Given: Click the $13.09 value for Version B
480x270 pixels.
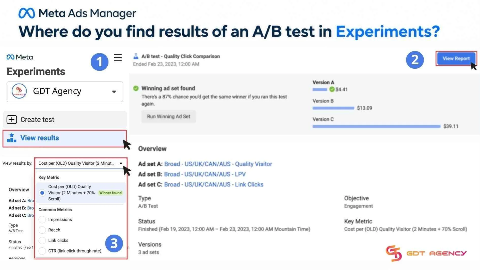Looking at the screenshot, I should pyautogui.click(x=364, y=108).
